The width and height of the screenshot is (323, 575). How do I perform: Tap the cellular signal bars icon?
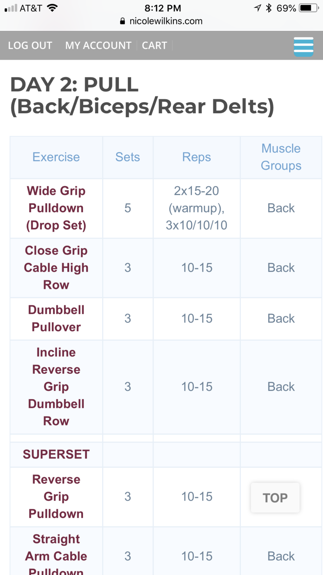[11, 8]
